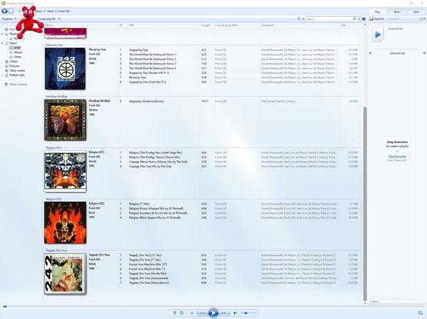
Task: Switch to the Sync tab
Action: click(416, 12)
